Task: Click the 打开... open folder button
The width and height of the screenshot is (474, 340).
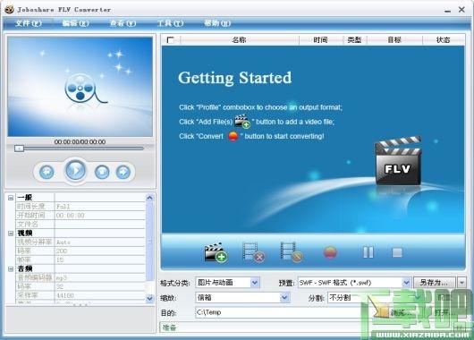Action: pos(444,312)
